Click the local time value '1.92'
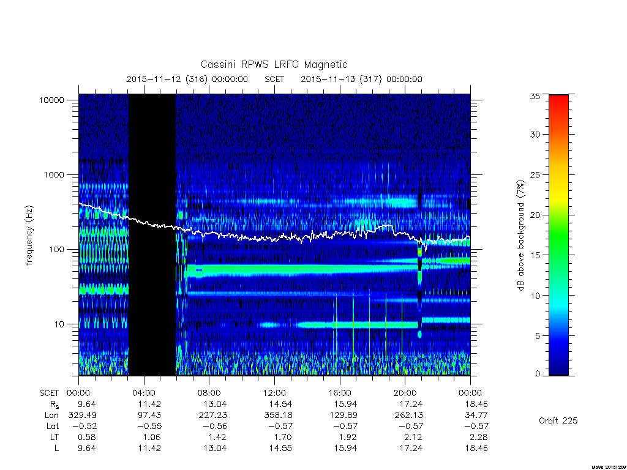 point(348,437)
